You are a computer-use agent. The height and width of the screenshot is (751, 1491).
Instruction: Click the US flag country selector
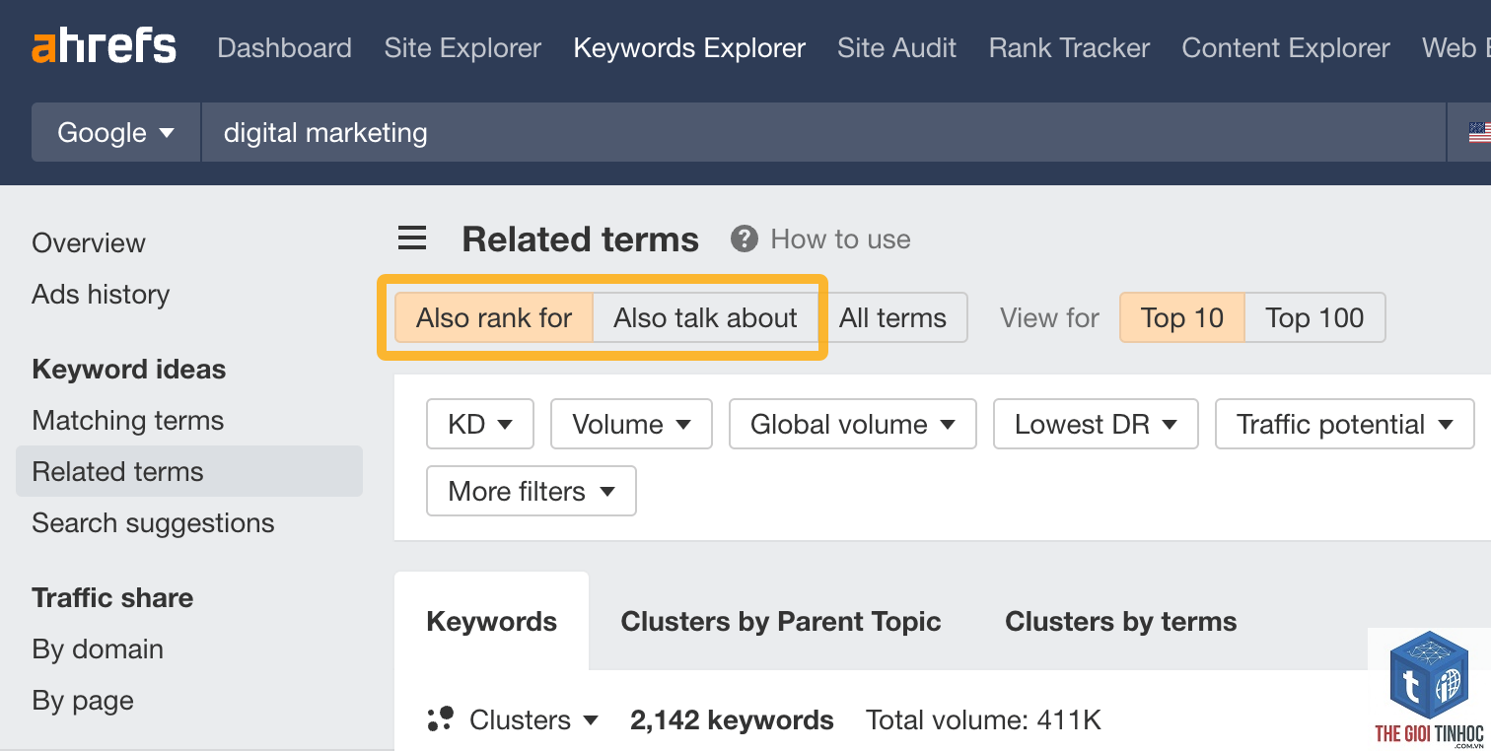(x=1478, y=132)
